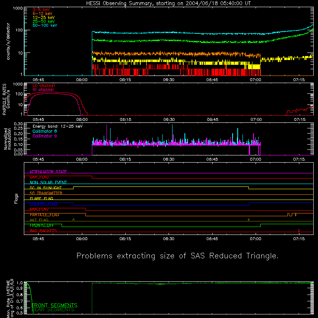
Task: Click 05:45 tick under the Flags panel
Action: point(38,239)
